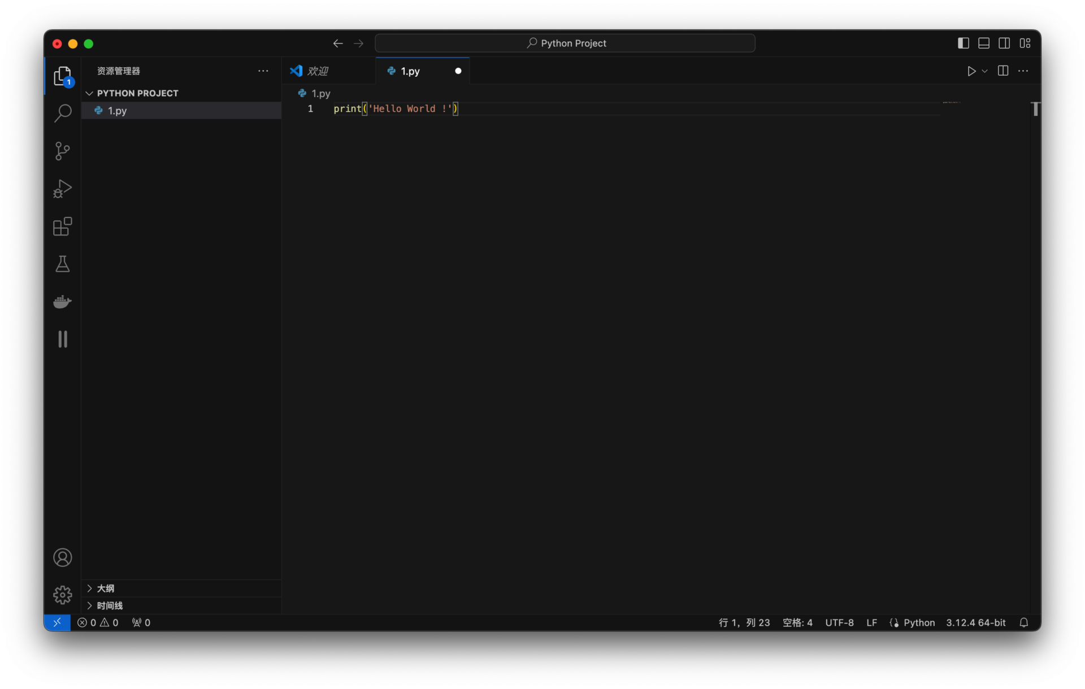Open Run and Debug view
Viewport: 1085px width, 689px height.
[x=62, y=189]
